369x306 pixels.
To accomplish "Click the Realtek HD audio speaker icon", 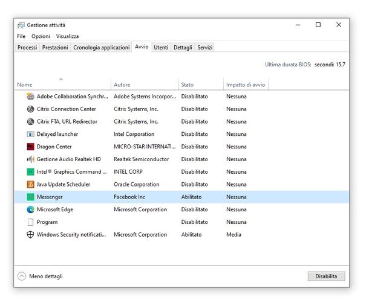I will (30, 159).
